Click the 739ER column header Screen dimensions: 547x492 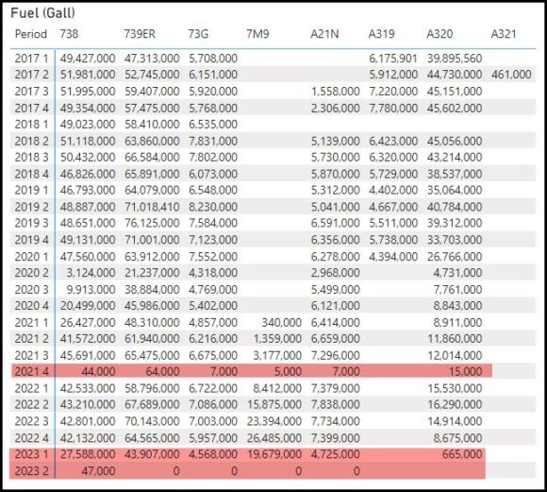coord(140,34)
